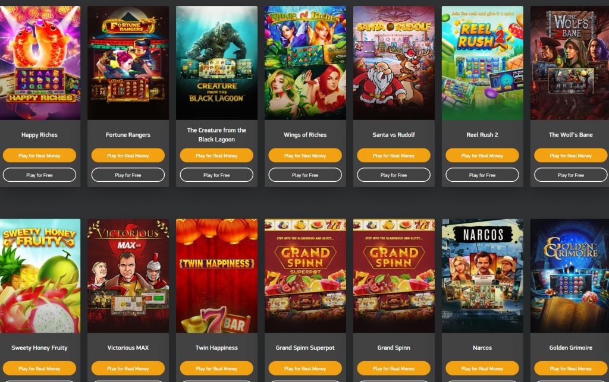Select the Victorious MAX game image

pyautogui.click(x=128, y=276)
